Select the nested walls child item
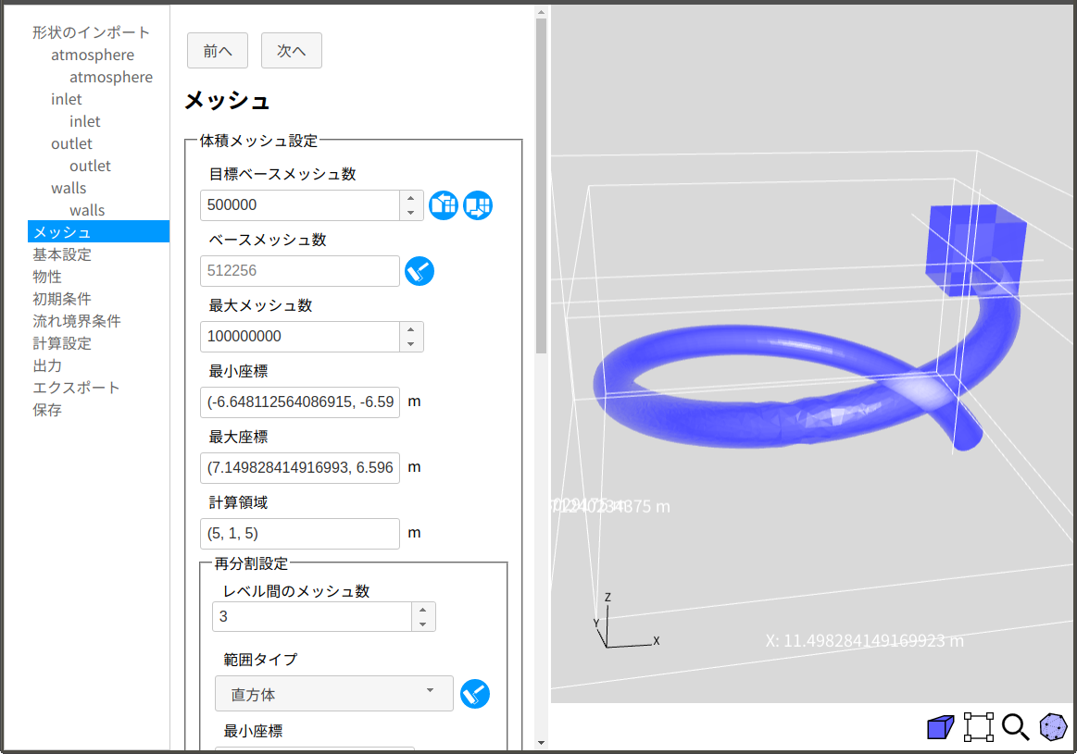Viewport: 1077px width, 754px height. (x=87, y=210)
